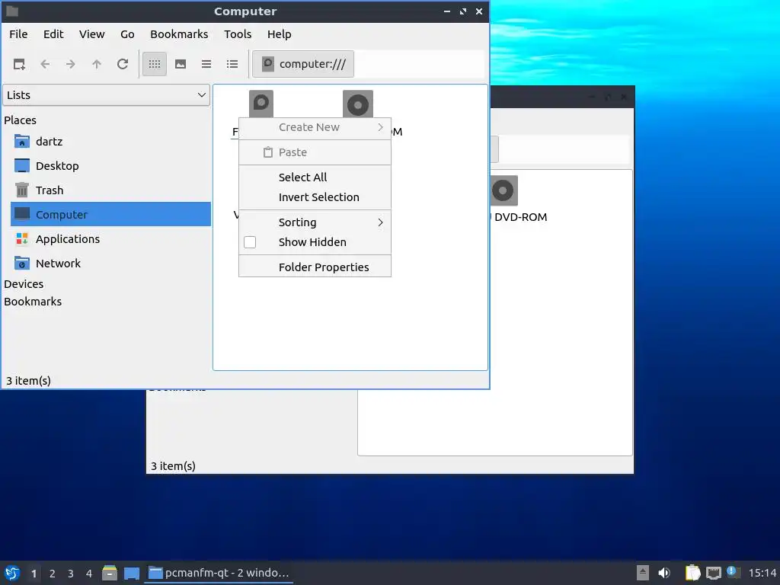Click the pcmanfm-qt taskbar window group
The height and width of the screenshot is (585, 780).
tap(219, 573)
